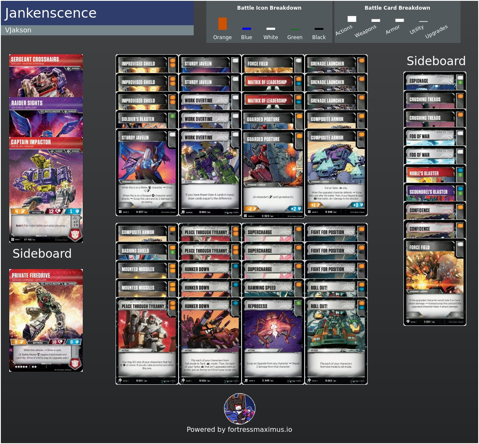The image size is (479, 444).
Task: Click Private Firedrive's health stat 10
Action: [x=57, y=342]
